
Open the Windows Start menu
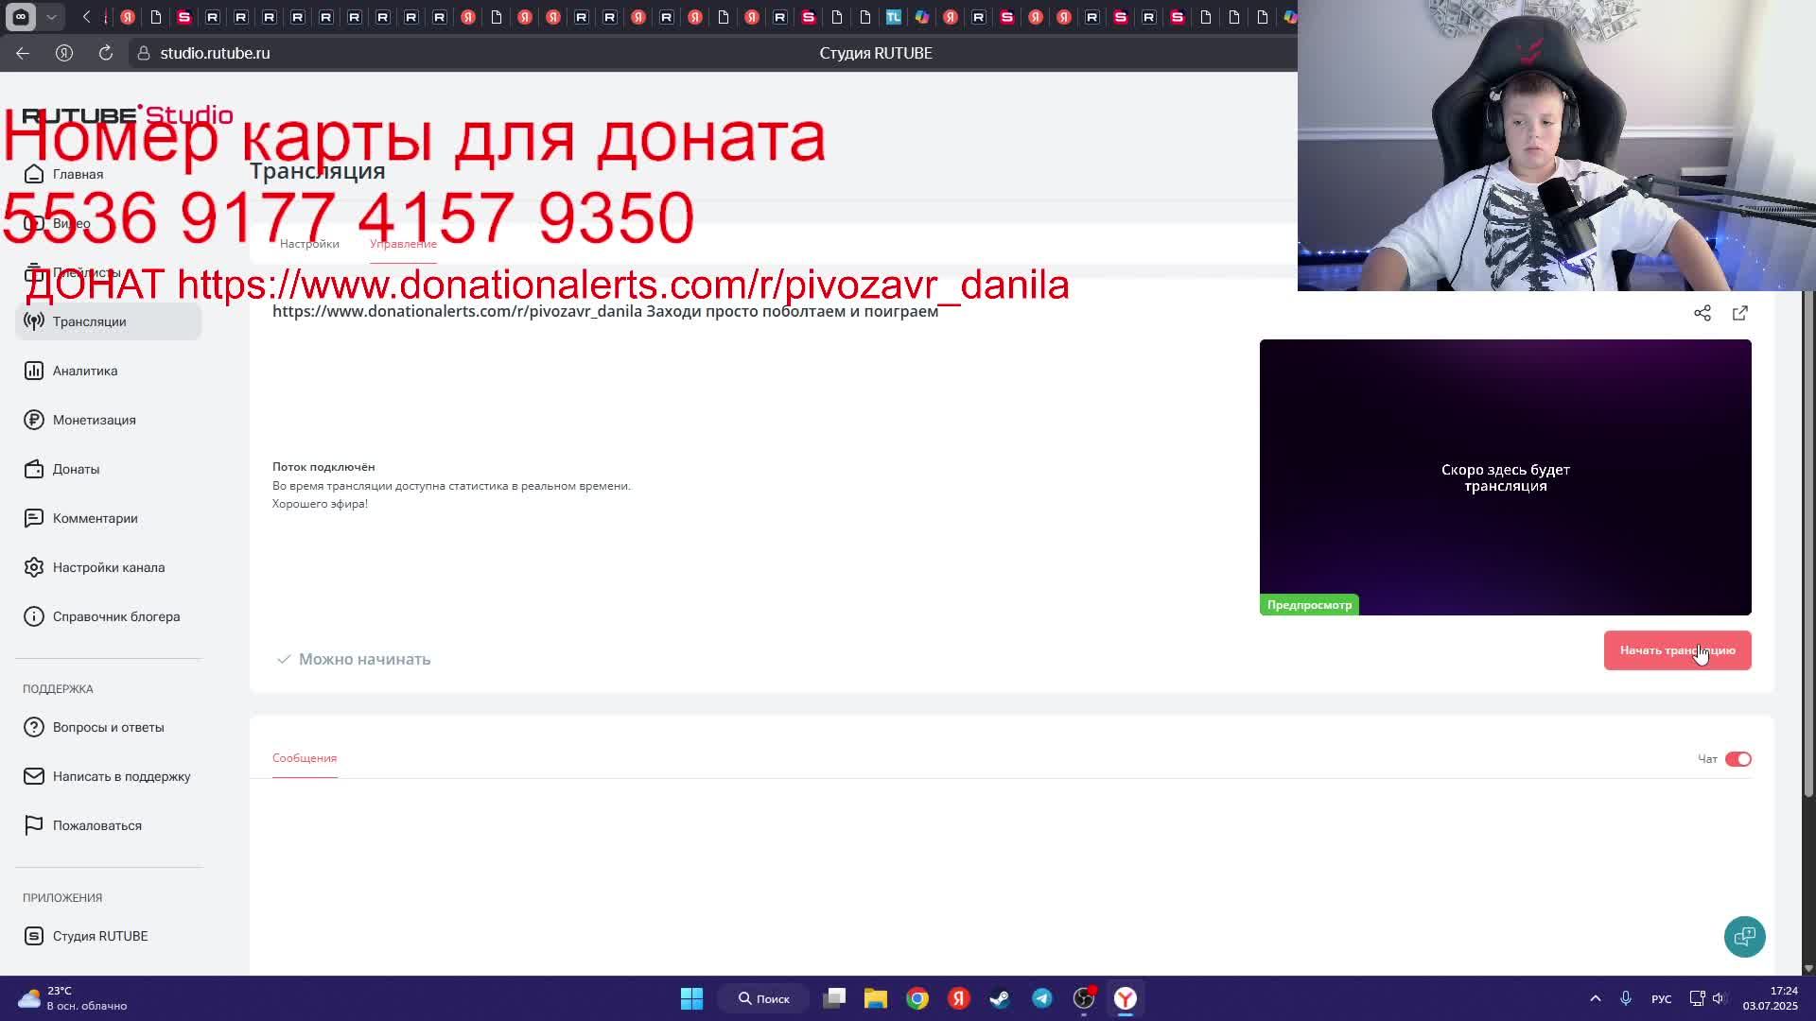click(691, 998)
